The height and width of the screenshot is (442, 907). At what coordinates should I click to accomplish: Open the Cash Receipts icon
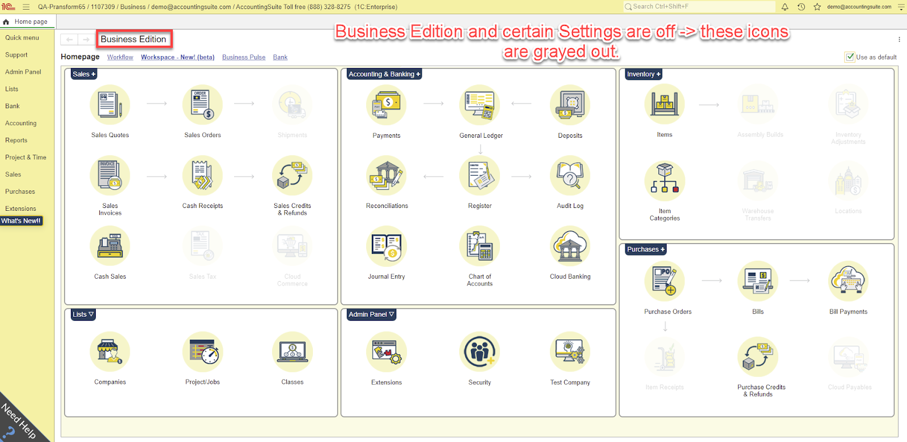coord(202,176)
